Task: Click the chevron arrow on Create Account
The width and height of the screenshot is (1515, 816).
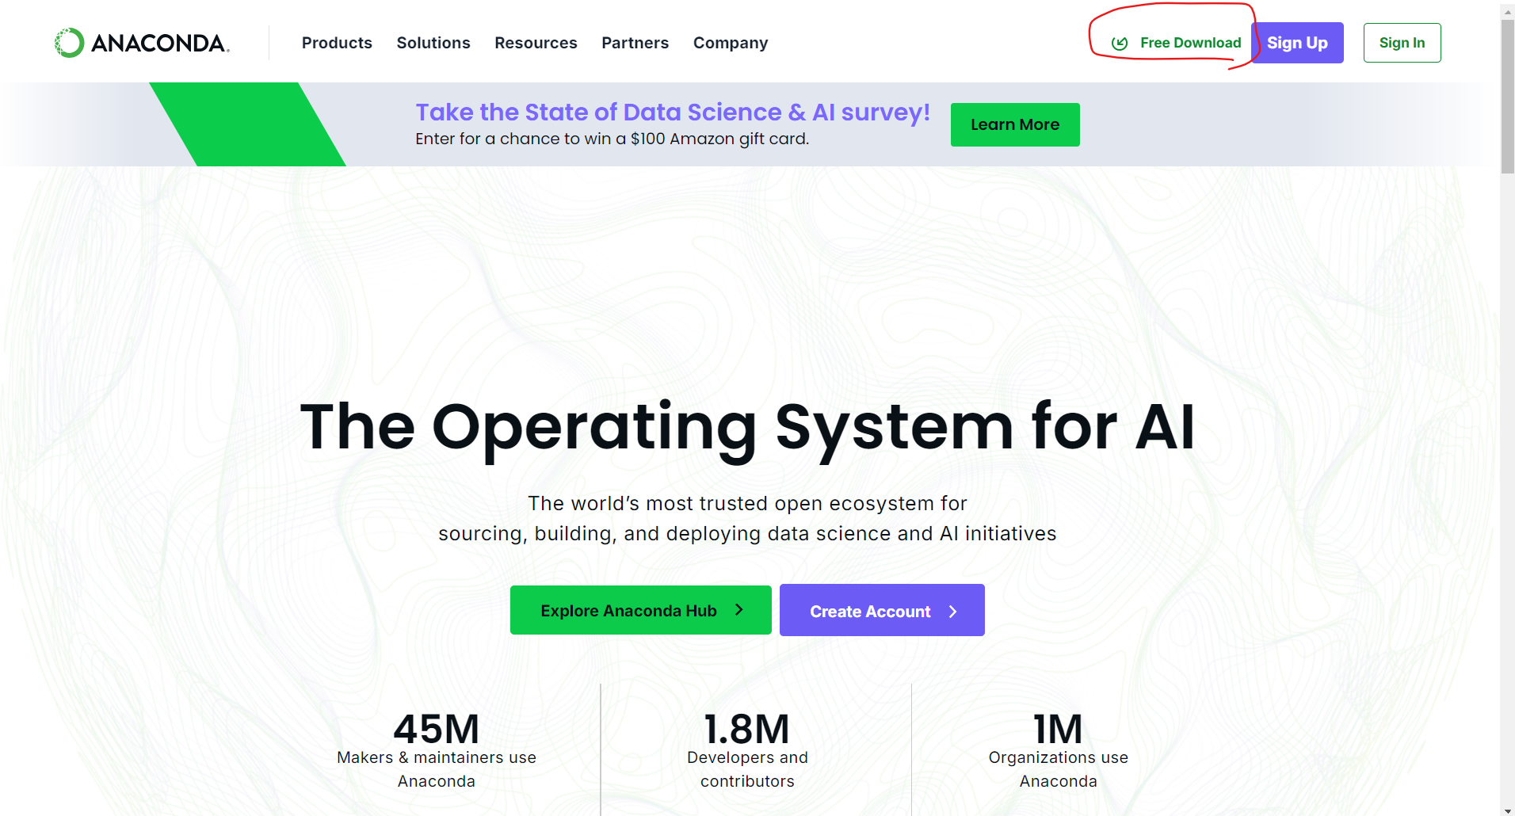Action: pos(953,612)
